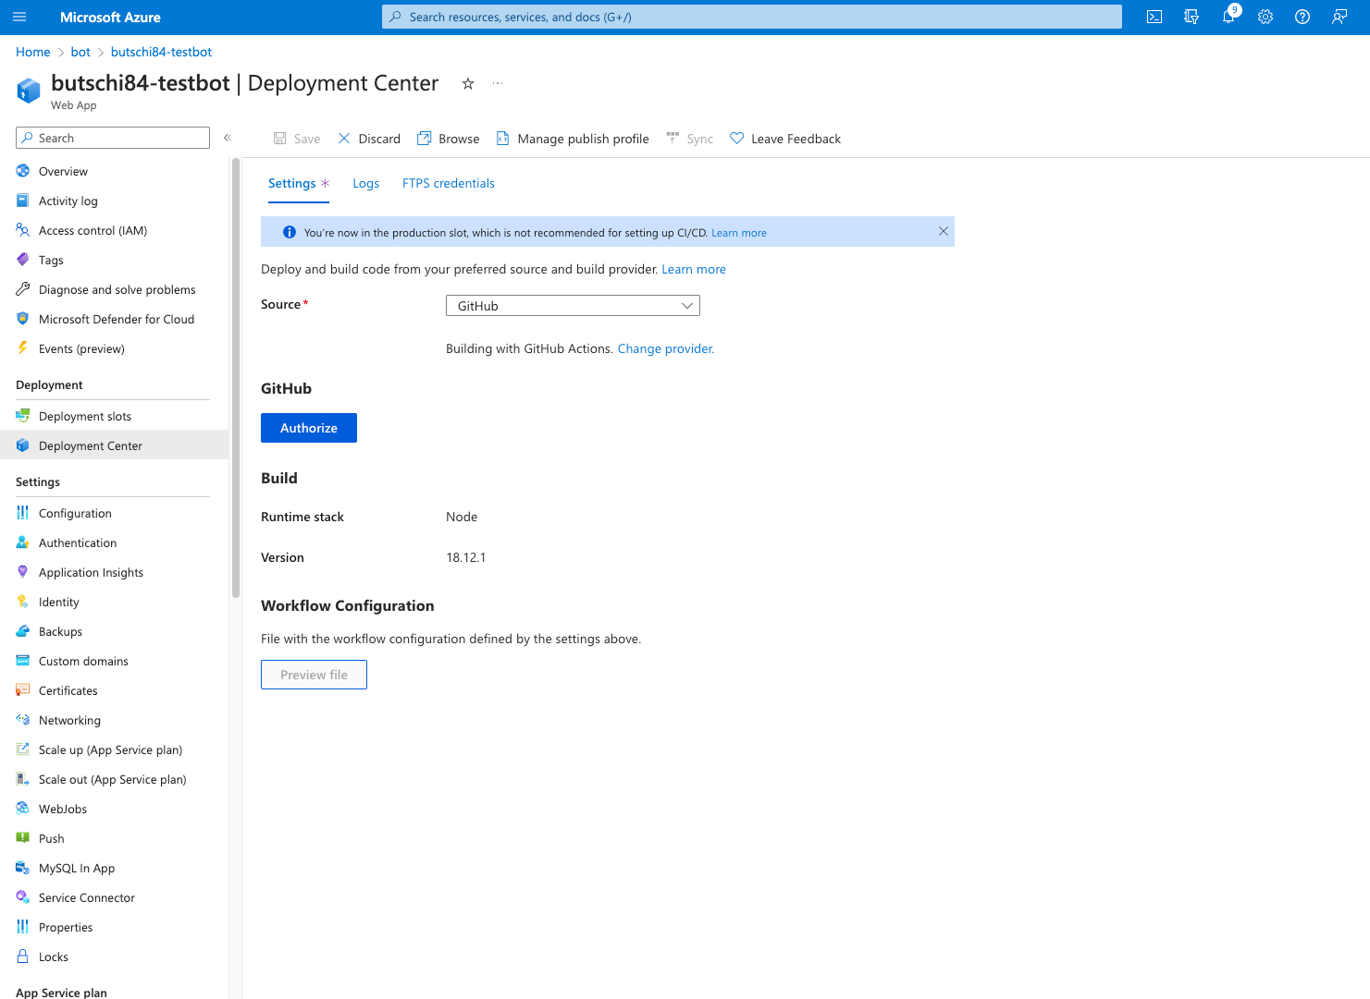The height and width of the screenshot is (999, 1370).
Task: Click the Deployment slots icon
Action: (23, 416)
